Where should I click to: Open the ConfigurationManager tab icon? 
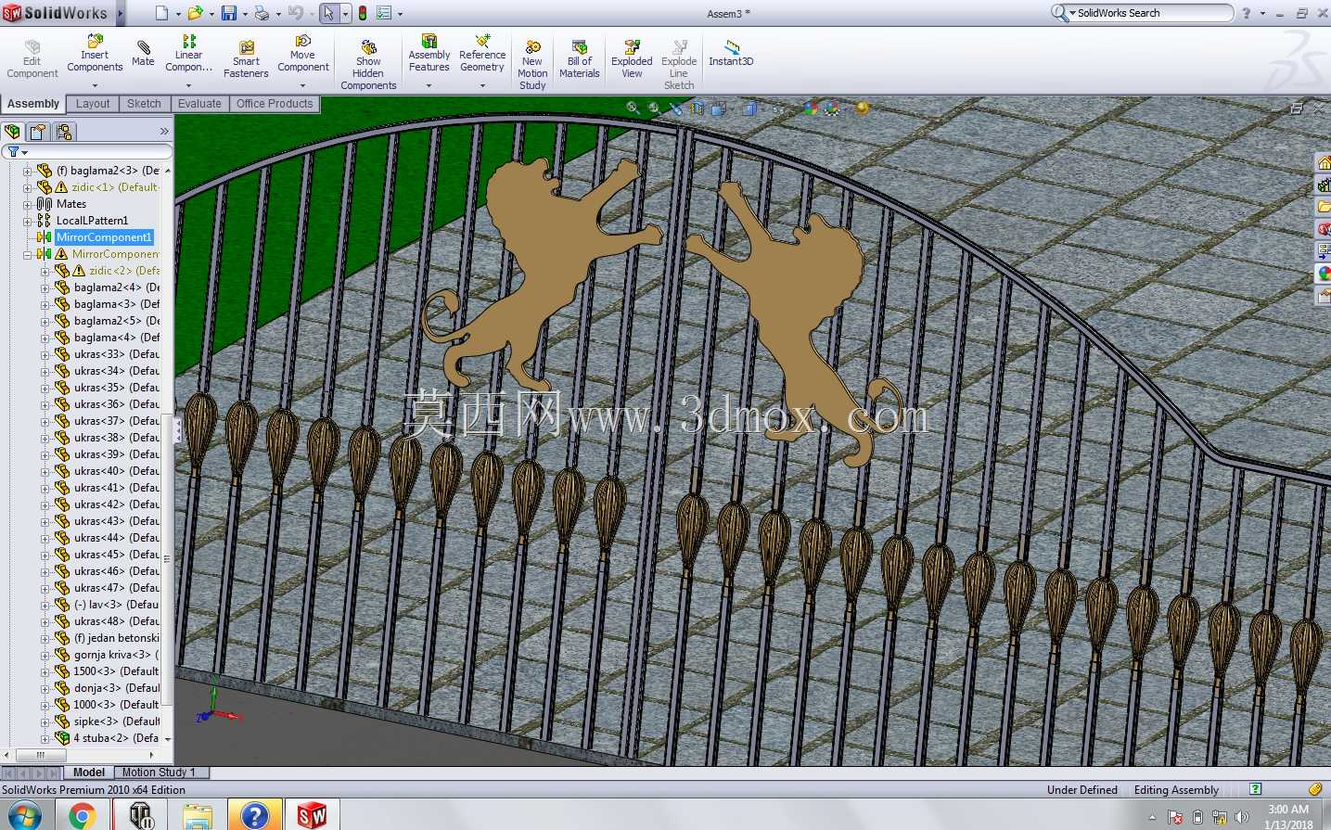pos(63,132)
